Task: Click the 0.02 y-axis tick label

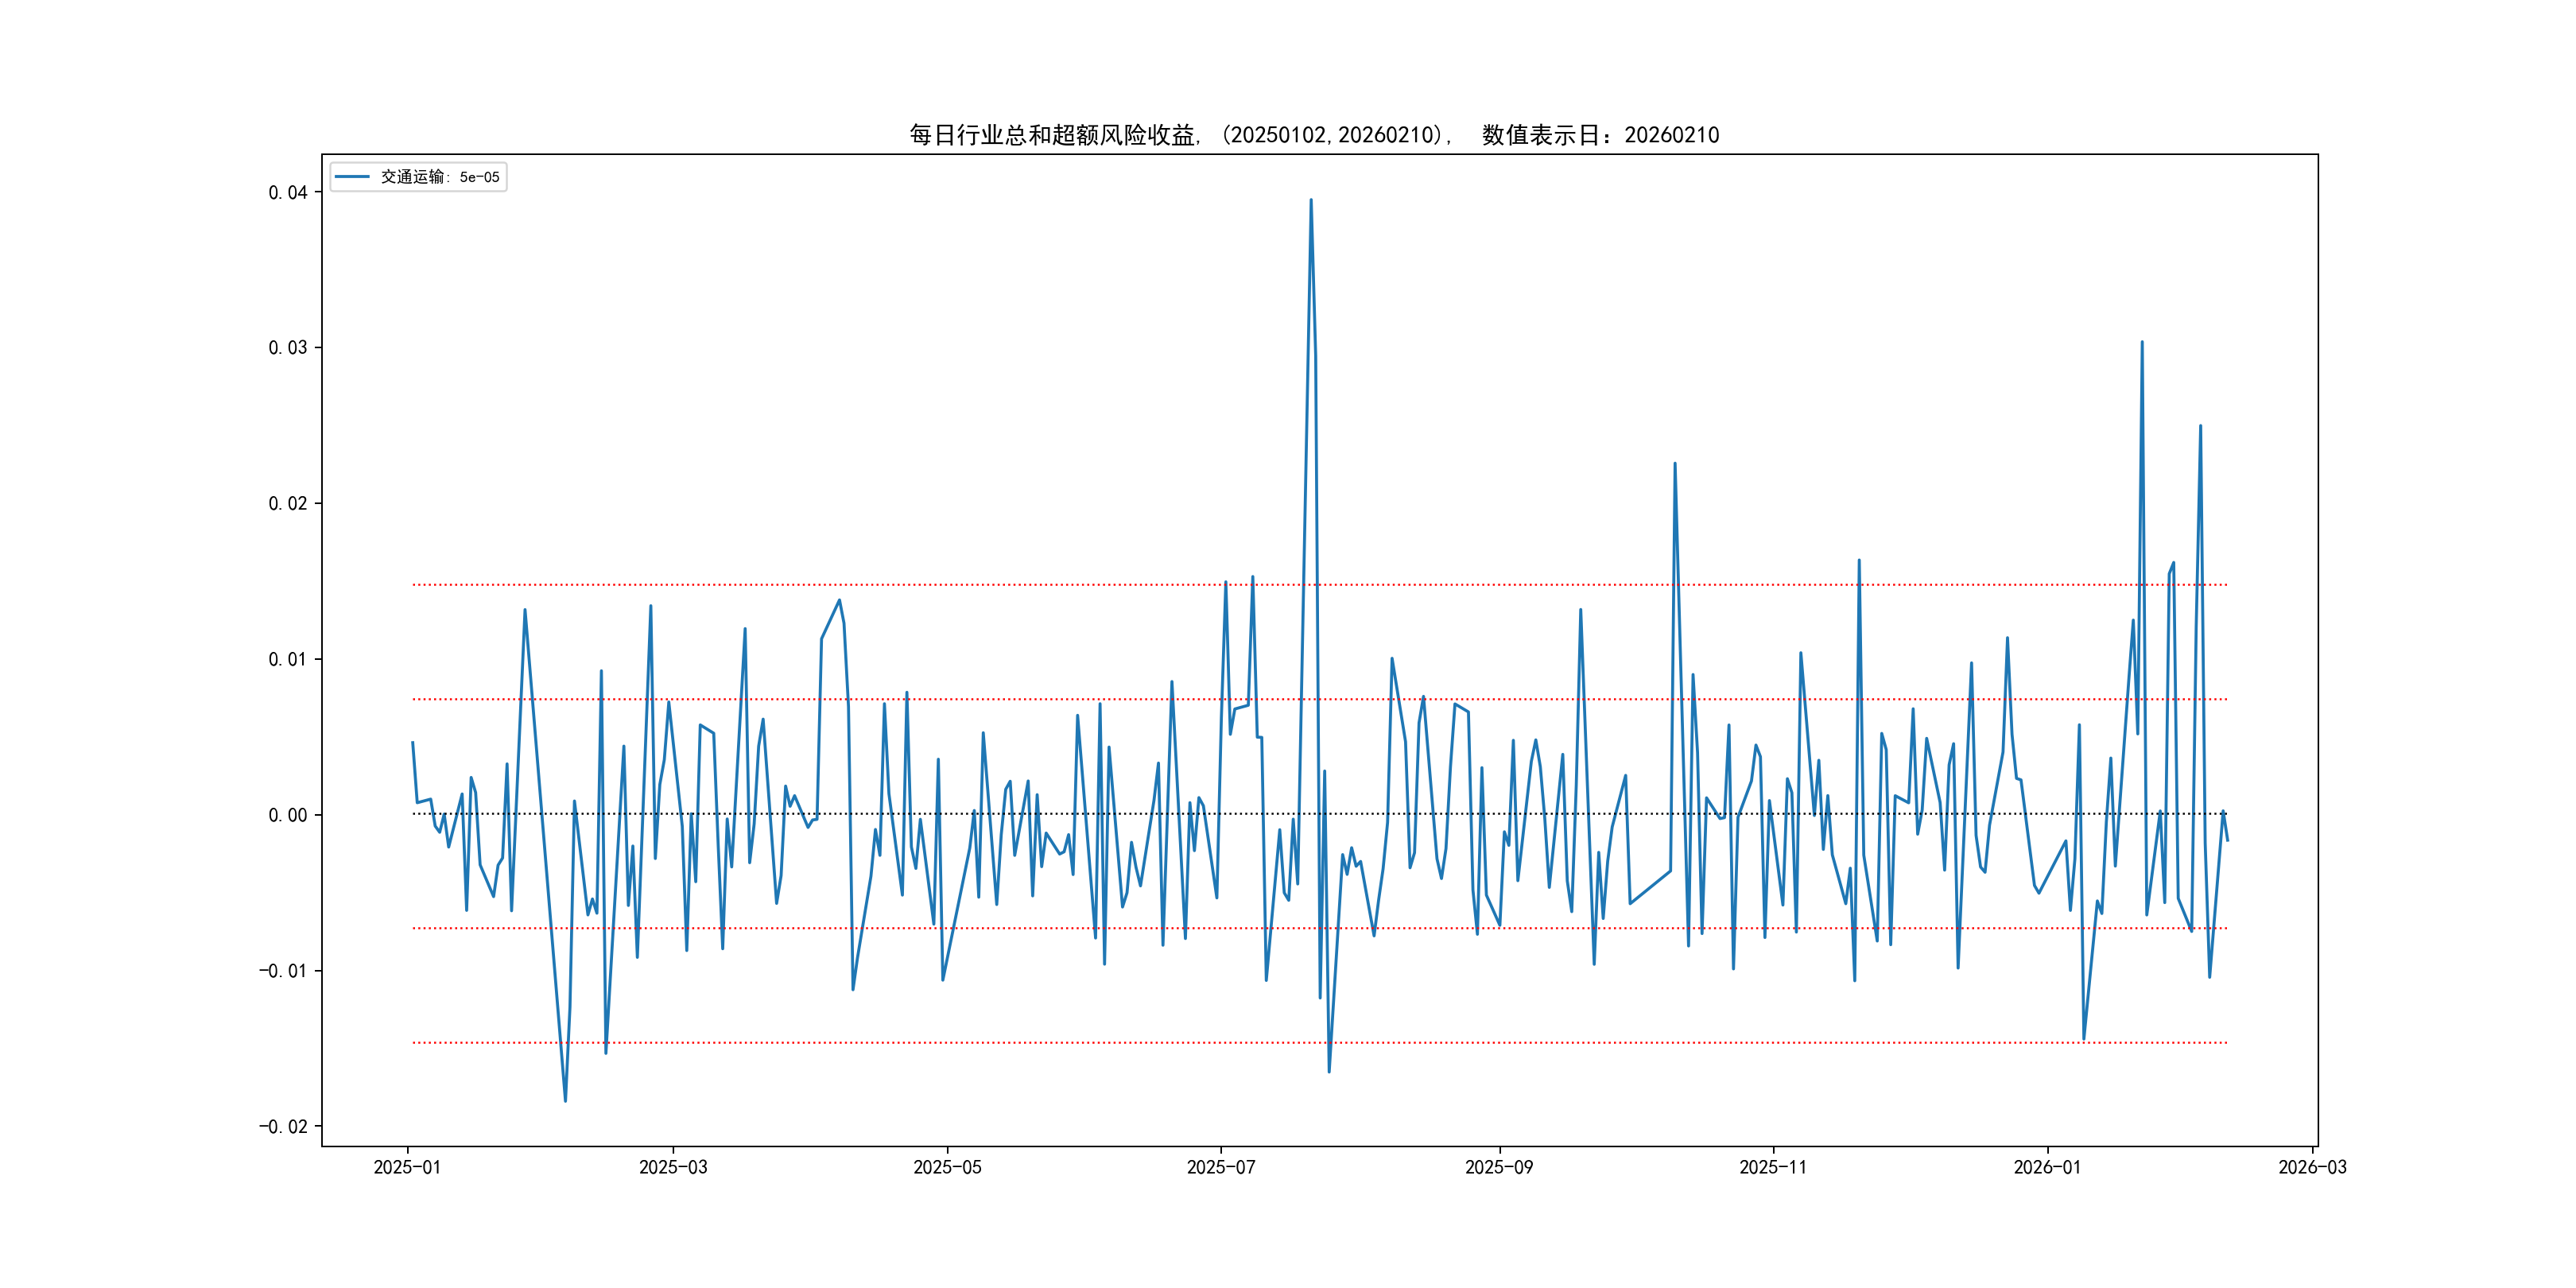Action: (x=287, y=503)
